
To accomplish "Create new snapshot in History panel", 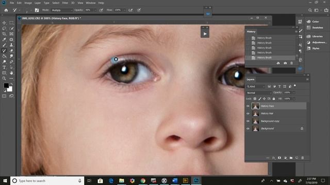I will pos(285,63).
